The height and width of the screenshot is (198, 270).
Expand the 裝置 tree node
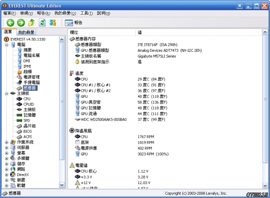coord(7,180)
